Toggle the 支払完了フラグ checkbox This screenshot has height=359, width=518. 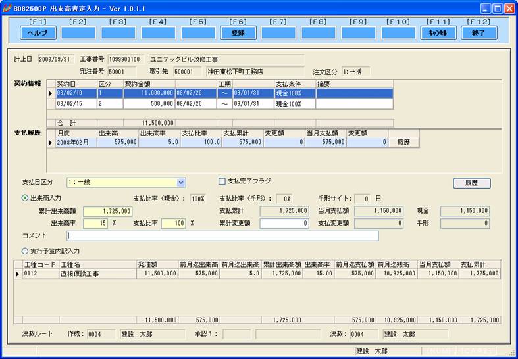[222, 181]
